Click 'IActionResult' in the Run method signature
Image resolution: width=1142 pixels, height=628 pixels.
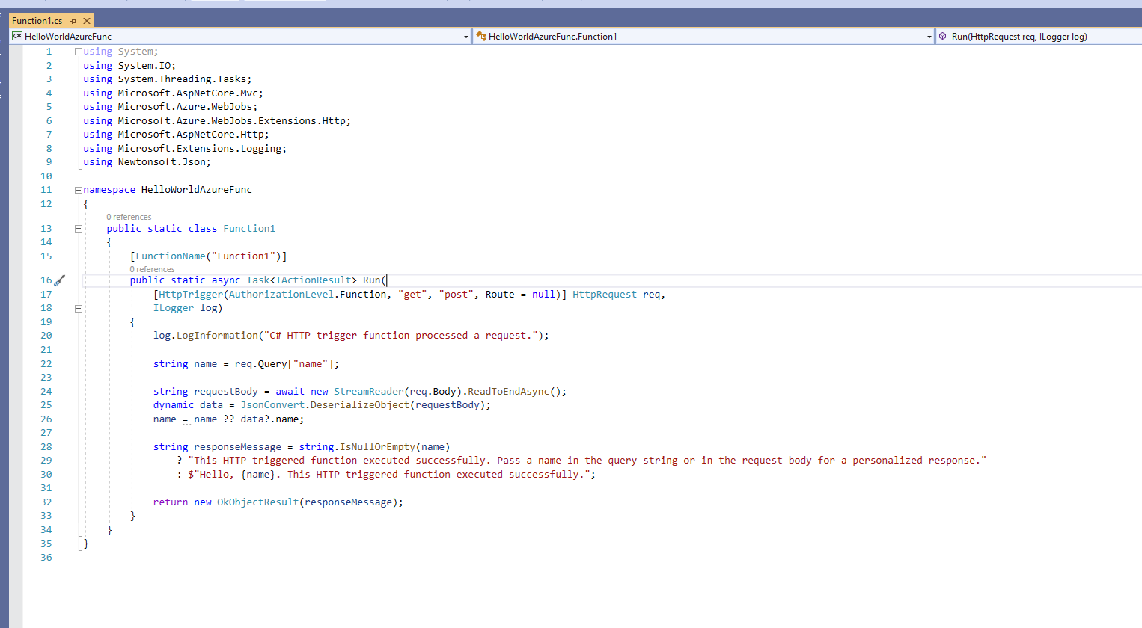pyautogui.click(x=314, y=280)
